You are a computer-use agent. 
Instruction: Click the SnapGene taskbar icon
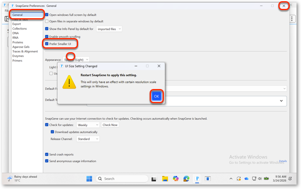197,178
